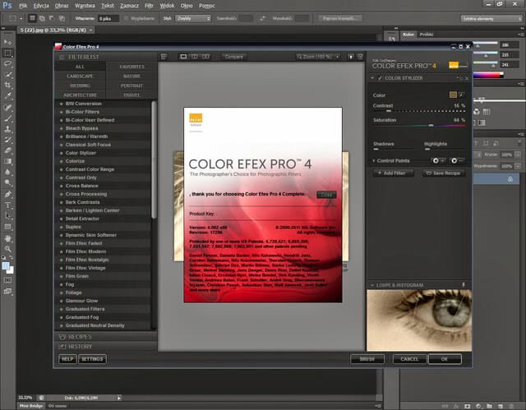526x410 pixels.
Task: Mark Colorize as favorite star
Action: [62, 161]
